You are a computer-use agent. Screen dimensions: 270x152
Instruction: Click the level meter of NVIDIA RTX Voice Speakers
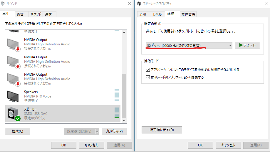pyautogui.click(x=117, y=95)
